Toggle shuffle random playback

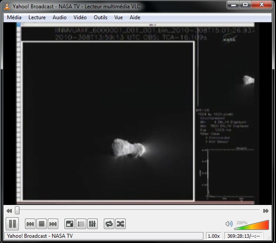[x=120, y=224]
